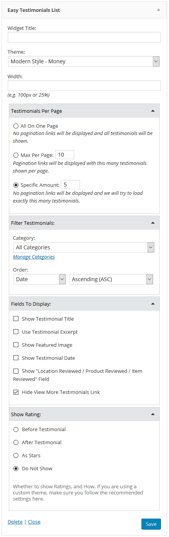The width and height of the screenshot is (169, 537).
Task: Focus the Widget Title input field
Action: (x=84, y=37)
